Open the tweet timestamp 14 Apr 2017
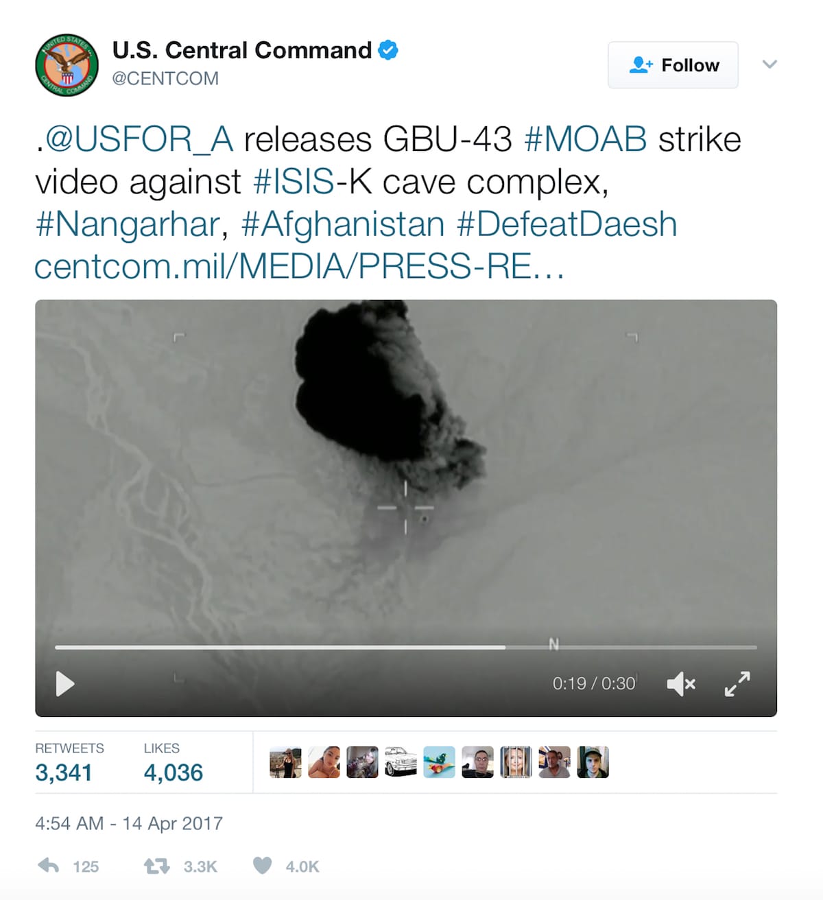Viewport: 823px width, 900px height. [129, 823]
